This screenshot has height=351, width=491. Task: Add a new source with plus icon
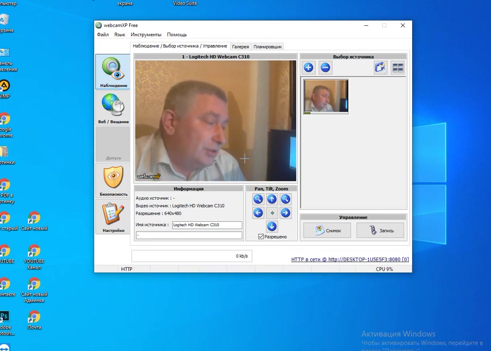308,67
